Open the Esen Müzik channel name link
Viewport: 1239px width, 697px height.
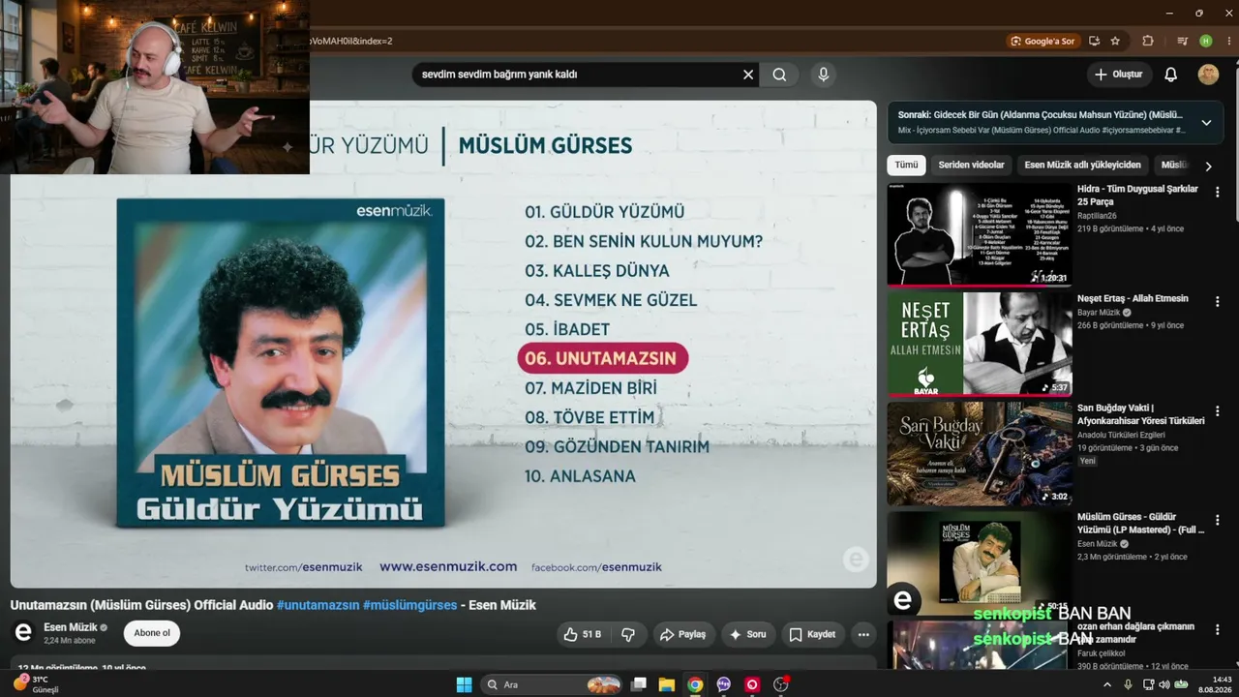coord(71,627)
